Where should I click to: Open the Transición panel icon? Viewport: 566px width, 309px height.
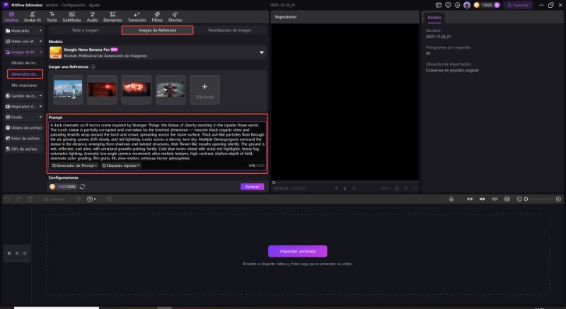136,17
